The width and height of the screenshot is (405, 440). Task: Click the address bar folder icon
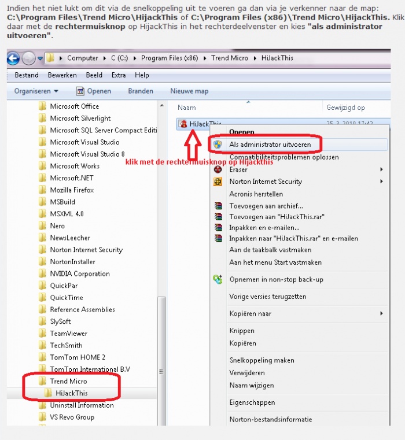click(x=50, y=58)
